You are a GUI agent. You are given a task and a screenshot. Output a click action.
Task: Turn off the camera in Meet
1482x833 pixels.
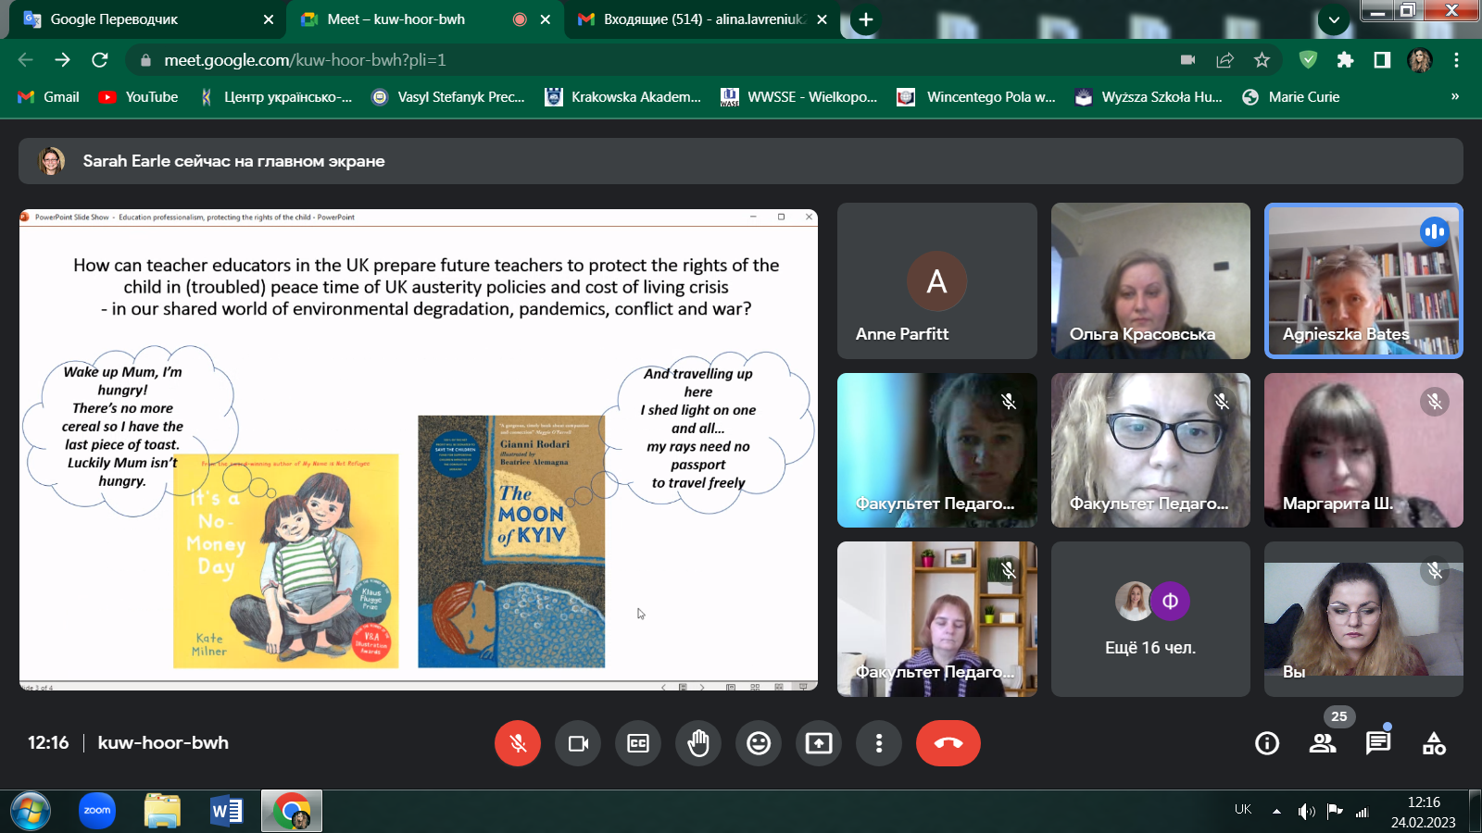click(x=578, y=743)
